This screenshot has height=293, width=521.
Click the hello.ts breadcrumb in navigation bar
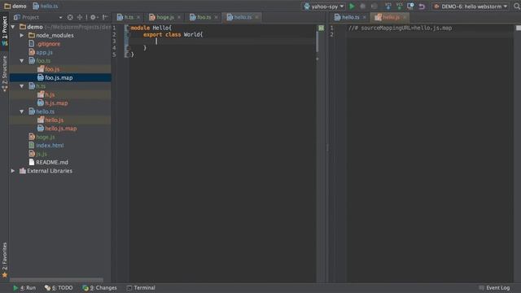46,7
